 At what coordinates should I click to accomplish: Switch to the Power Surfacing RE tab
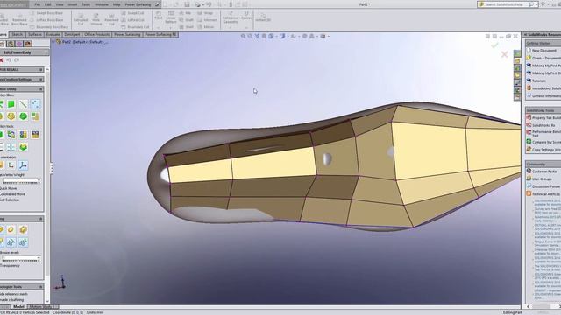tap(160, 35)
